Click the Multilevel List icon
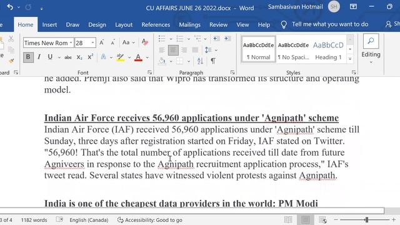This screenshot has width=400, height=225. 197,39
